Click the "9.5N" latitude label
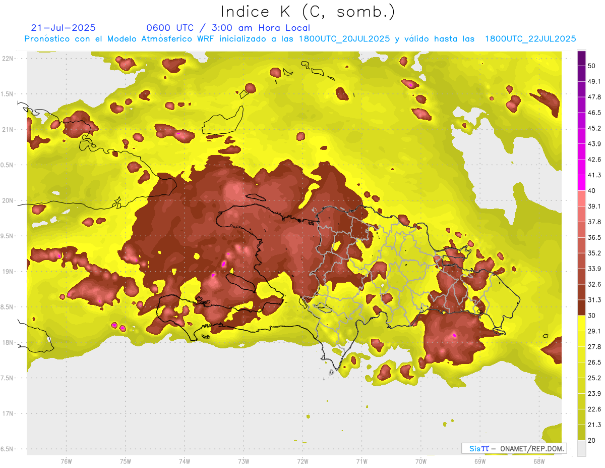Image resolution: width=605 pixels, height=468 pixels. tap(8, 236)
